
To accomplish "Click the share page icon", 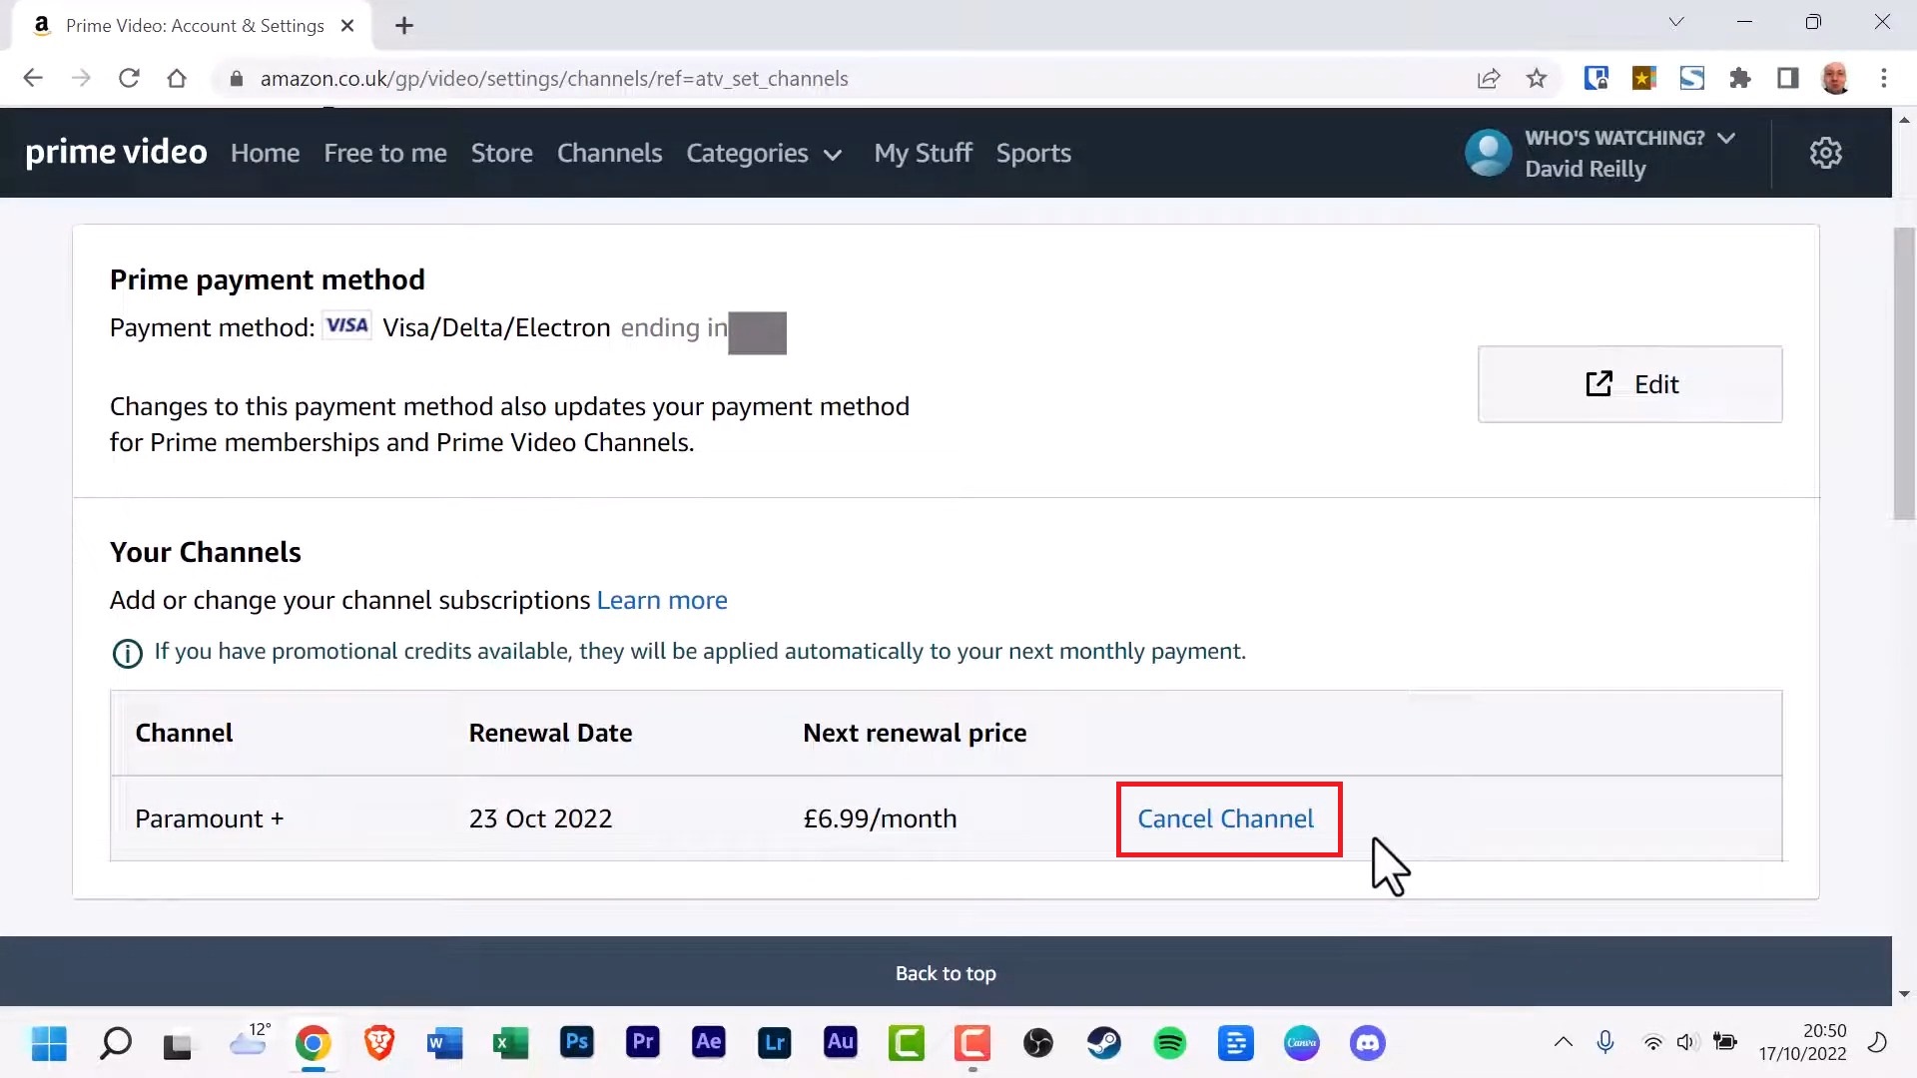I will tap(1489, 78).
